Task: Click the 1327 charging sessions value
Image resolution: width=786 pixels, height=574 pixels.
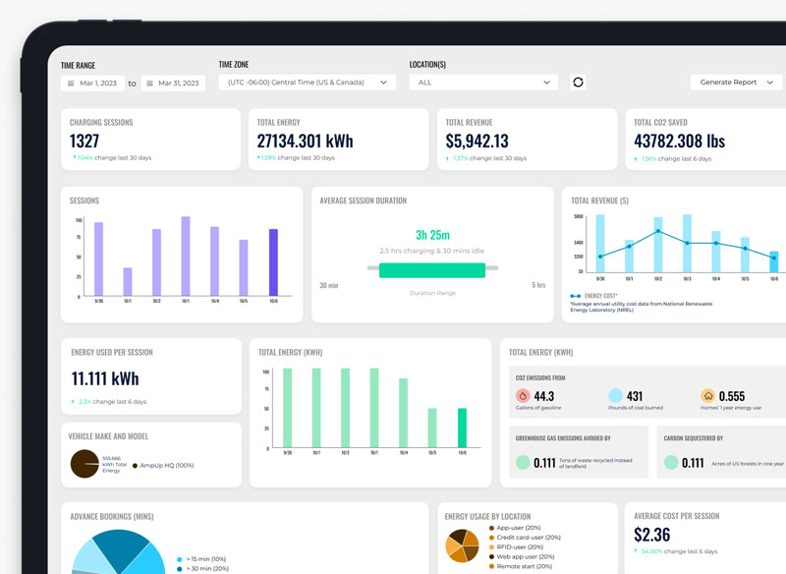Action: [x=84, y=141]
